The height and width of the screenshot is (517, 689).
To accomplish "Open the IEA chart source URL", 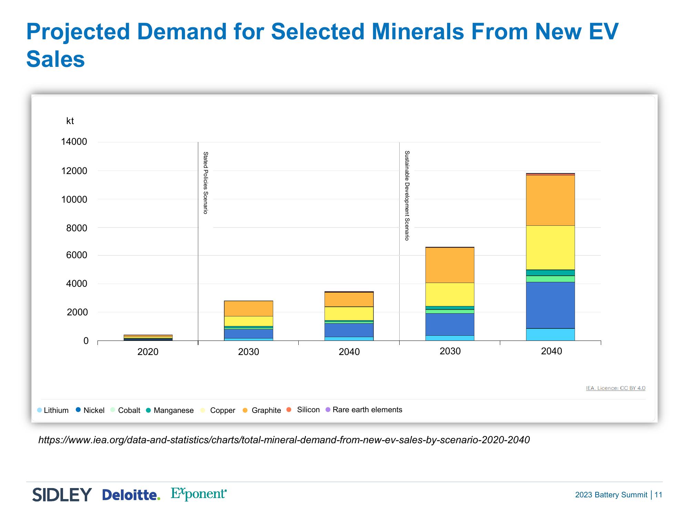I will pyautogui.click(x=284, y=440).
